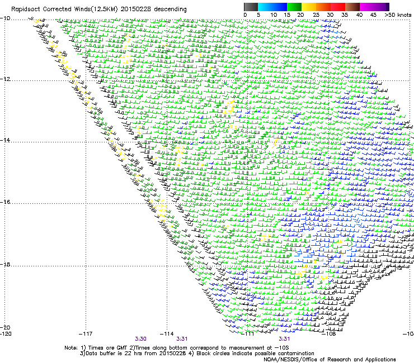
Task: Click the red 30-35 knots color band
Action: point(338,7)
